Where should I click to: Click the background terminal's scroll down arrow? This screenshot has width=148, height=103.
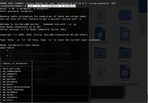coord(124,97)
